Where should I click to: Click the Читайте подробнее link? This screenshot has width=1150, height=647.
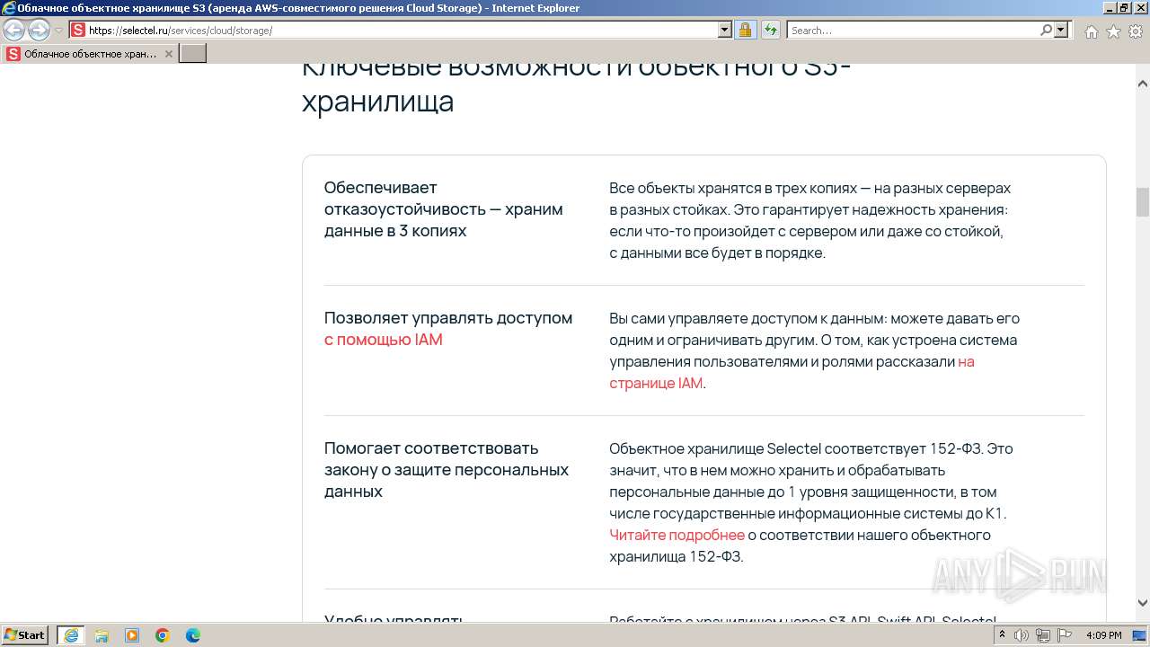(677, 535)
